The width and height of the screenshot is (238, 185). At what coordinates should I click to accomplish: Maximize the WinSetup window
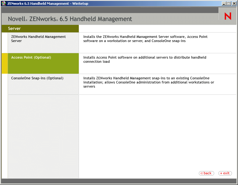229,3
